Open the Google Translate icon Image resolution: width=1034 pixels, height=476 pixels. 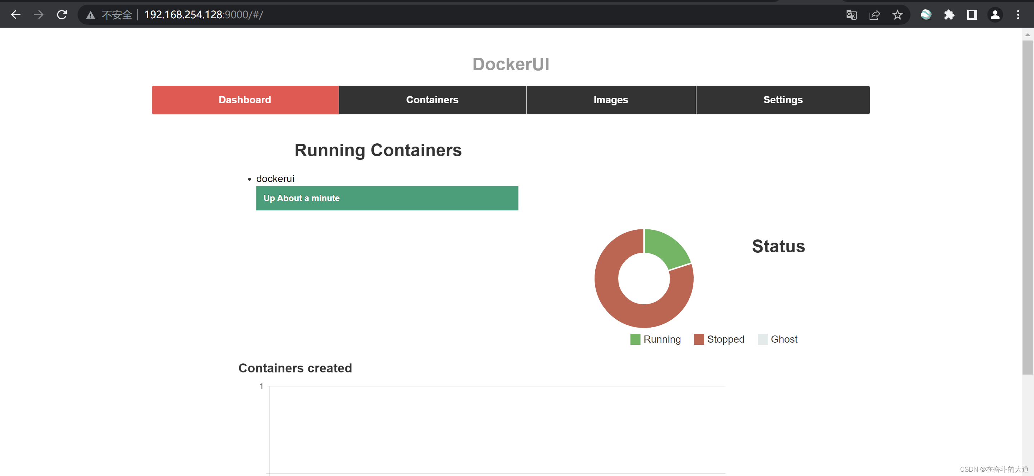pos(851,15)
